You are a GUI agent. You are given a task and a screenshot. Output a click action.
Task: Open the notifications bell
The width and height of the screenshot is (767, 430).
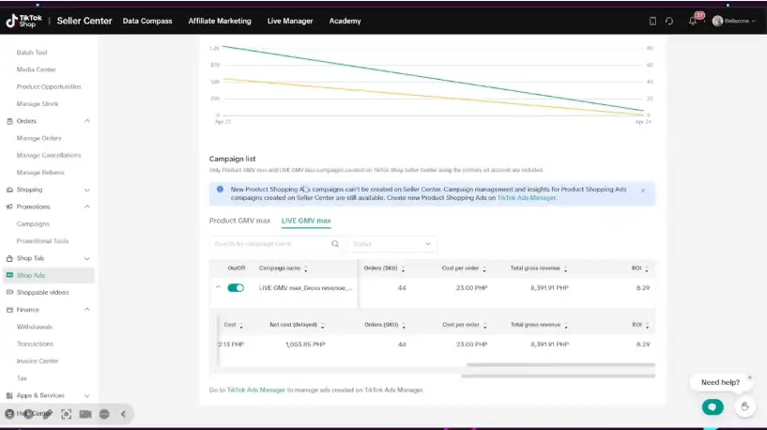click(693, 21)
